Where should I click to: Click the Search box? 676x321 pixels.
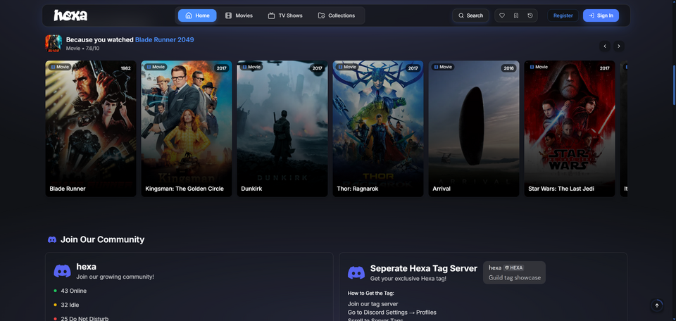point(470,15)
